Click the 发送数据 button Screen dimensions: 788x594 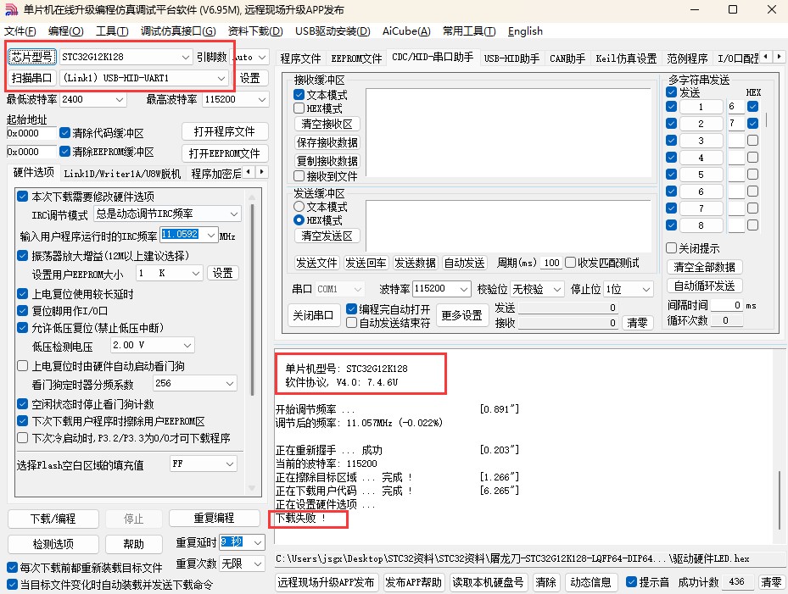[x=415, y=263]
